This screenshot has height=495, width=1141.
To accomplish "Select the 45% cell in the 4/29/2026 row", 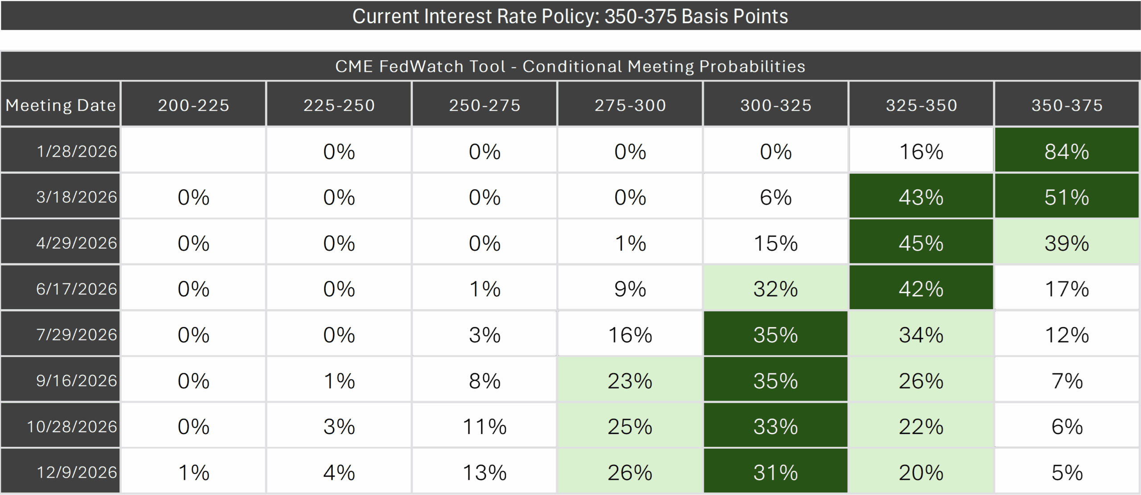I will point(921,243).
